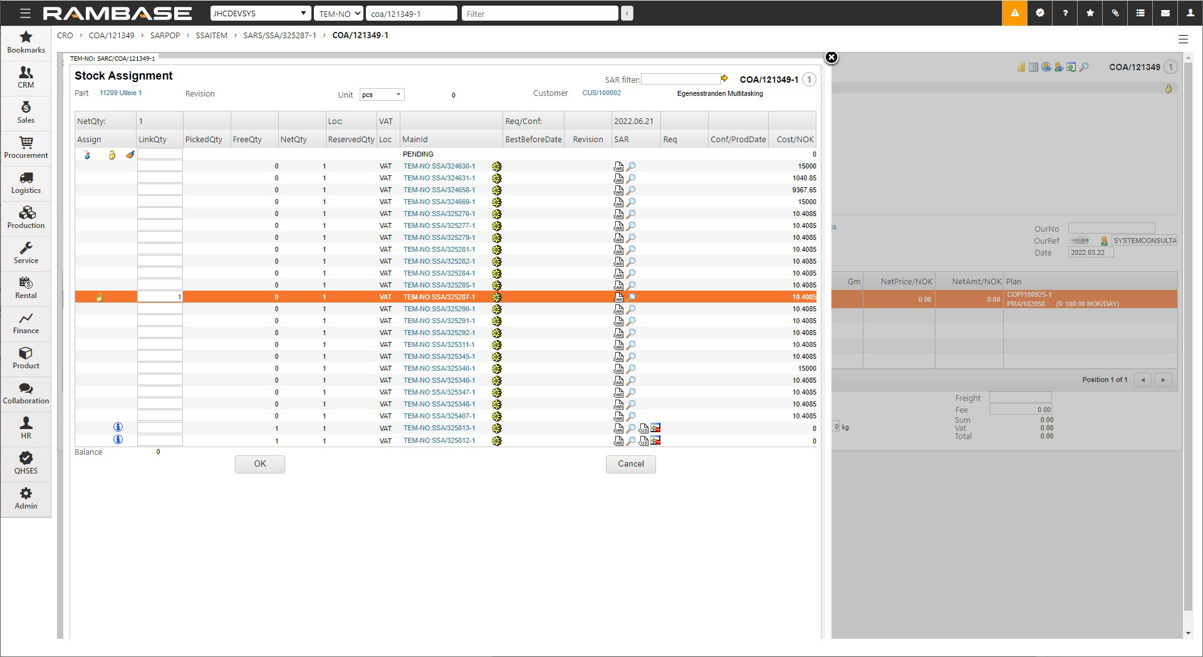The height and width of the screenshot is (657, 1203).
Task: Click the magnifier icon on SSA/324630-1 row
Action: pos(632,167)
